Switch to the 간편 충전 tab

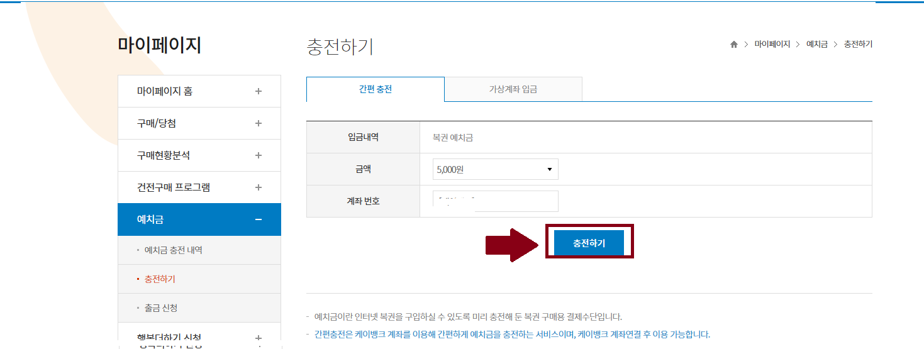pos(376,89)
